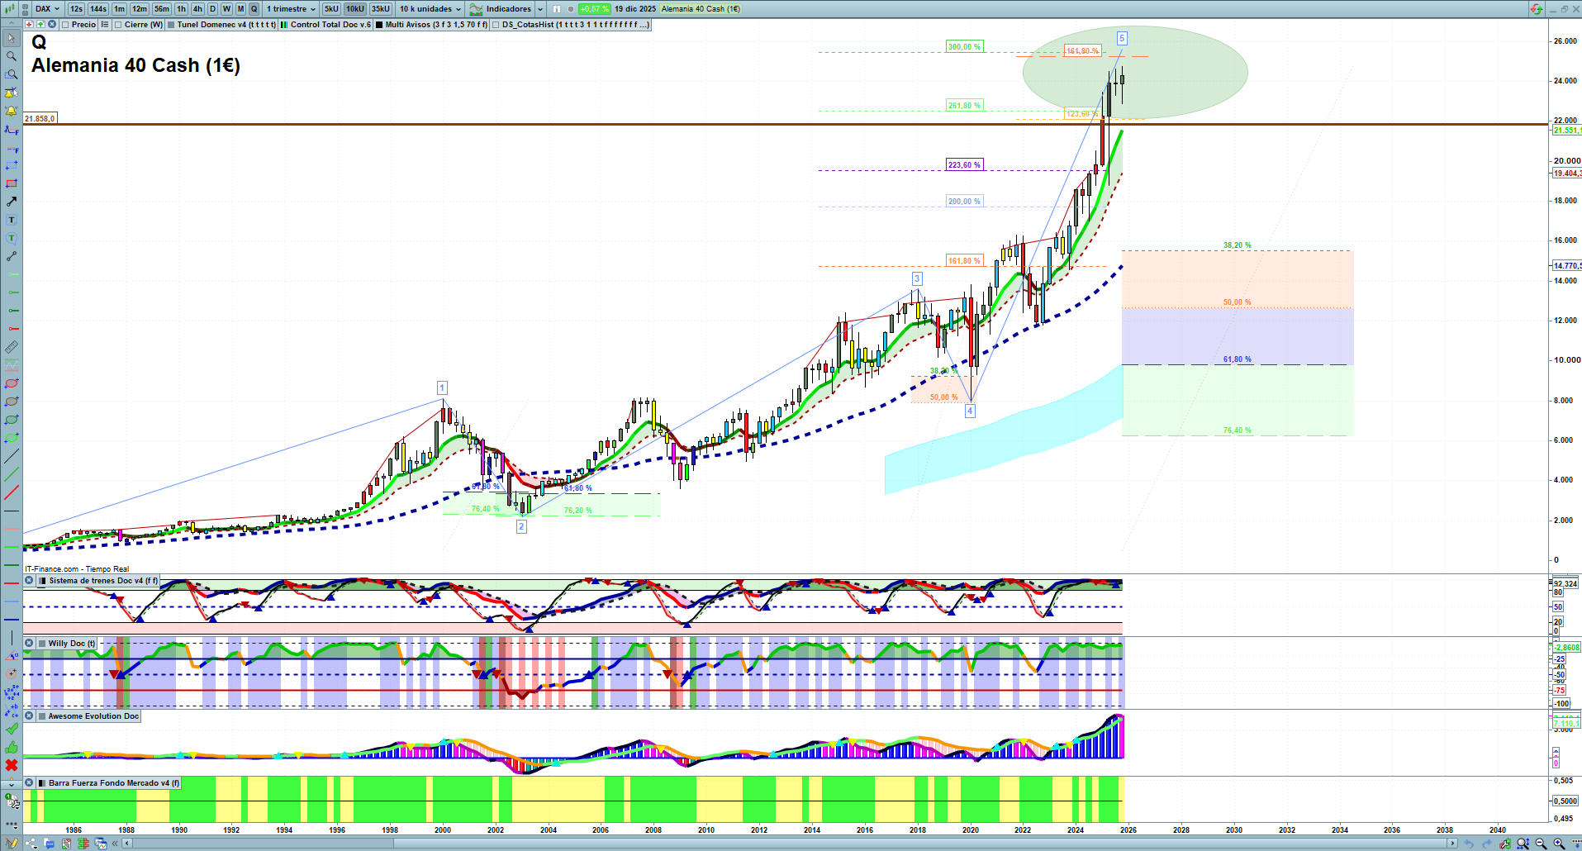Screen dimensions: 1582x851
Task: Click the 35kU units button
Action: point(380,9)
